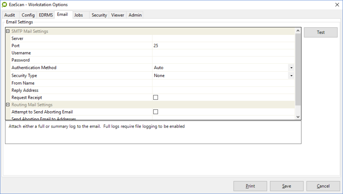This screenshot has height=194, width=343.
Task: Open the Security Type dropdown
Action: point(291,76)
